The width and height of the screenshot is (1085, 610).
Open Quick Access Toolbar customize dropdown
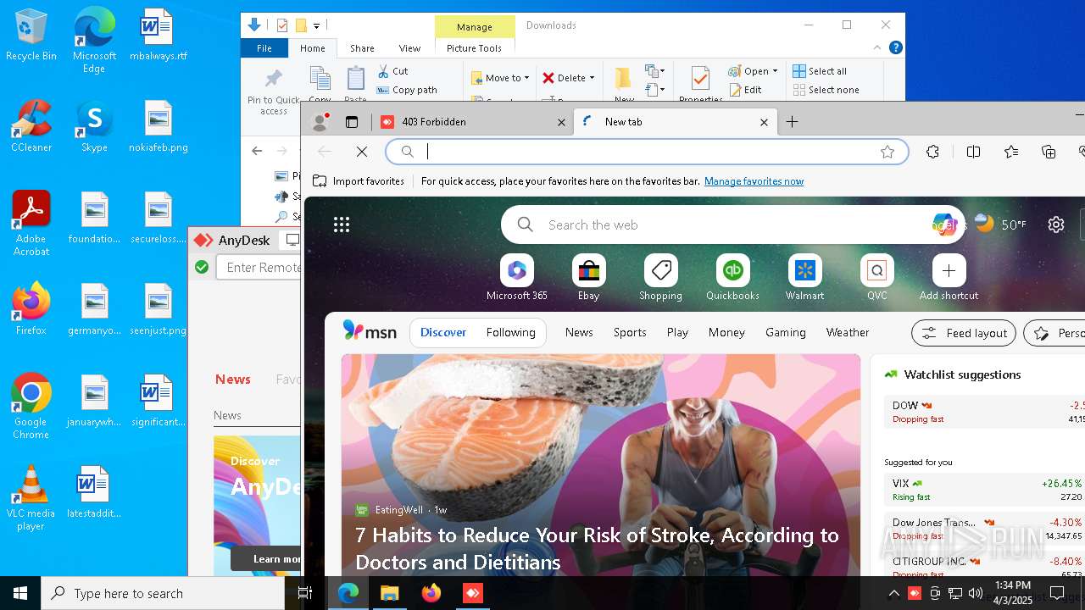pos(316,25)
